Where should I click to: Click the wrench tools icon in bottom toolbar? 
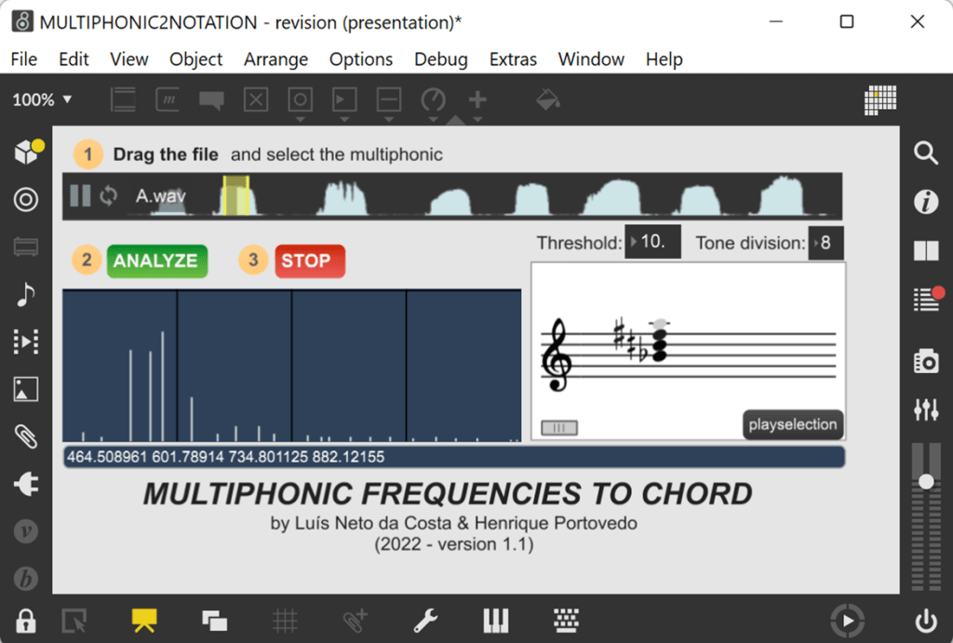click(x=425, y=620)
